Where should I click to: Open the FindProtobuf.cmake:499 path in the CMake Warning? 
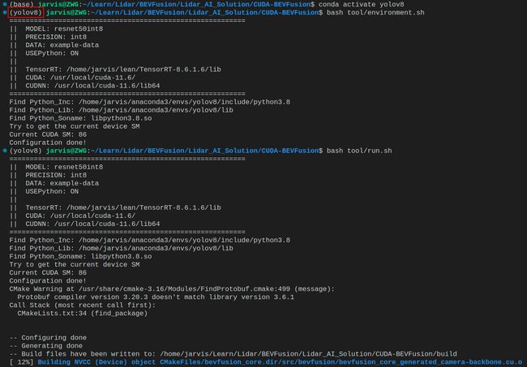pyautogui.click(x=184, y=289)
